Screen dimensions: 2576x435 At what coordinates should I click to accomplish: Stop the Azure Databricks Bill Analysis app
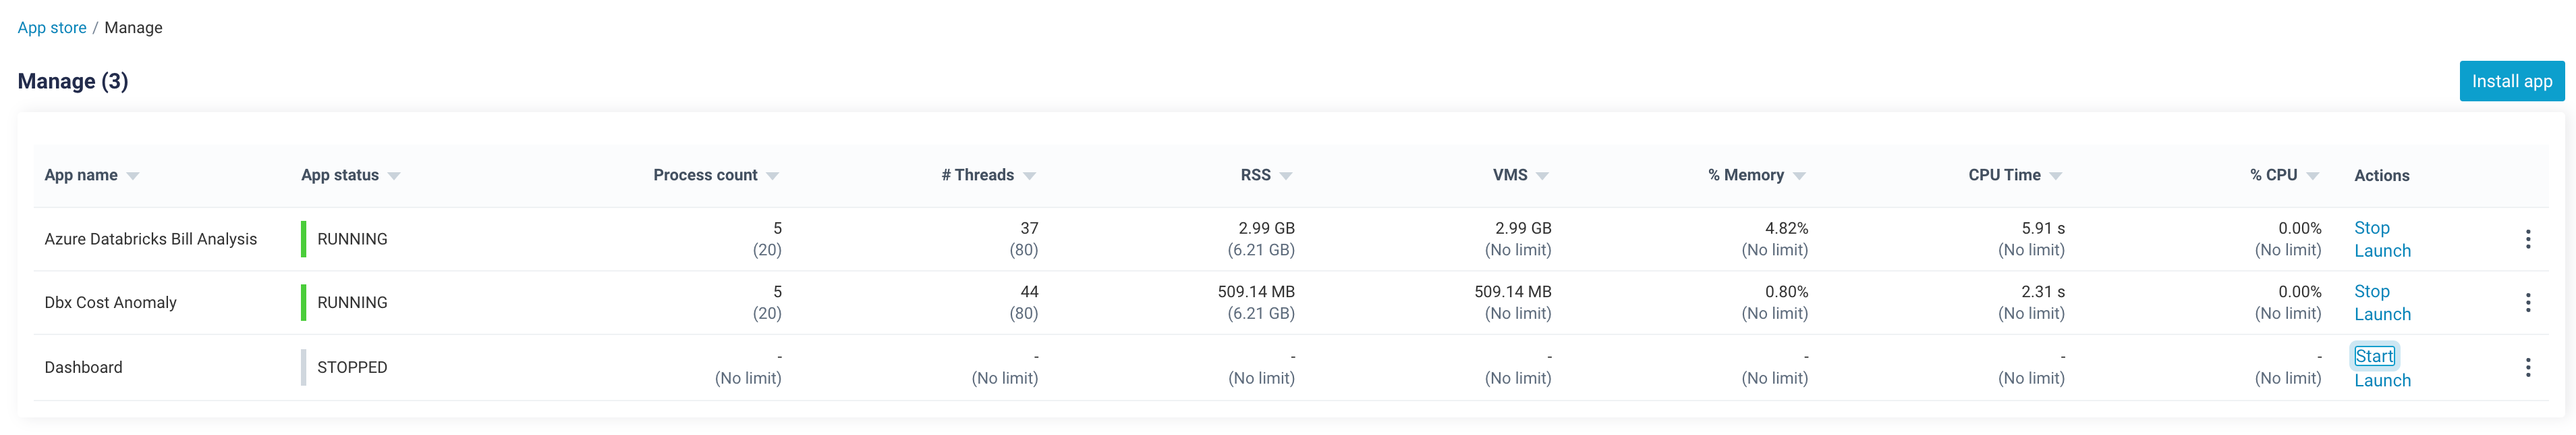(x=2371, y=228)
